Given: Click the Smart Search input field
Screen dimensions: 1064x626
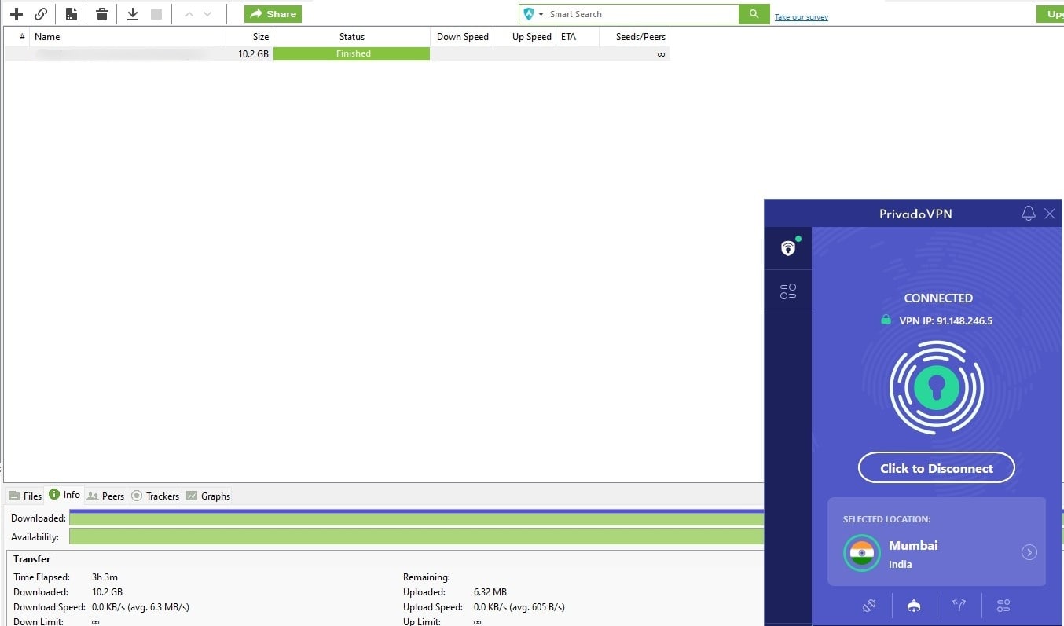Looking at the screenshot, I should 640,14.
